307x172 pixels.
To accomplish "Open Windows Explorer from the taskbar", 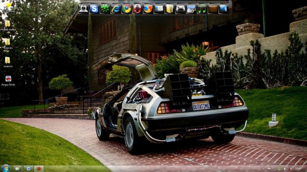I will click(x=17, y=169).
